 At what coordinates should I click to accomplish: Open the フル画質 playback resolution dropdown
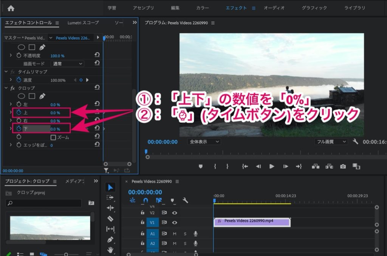(331, 142)
